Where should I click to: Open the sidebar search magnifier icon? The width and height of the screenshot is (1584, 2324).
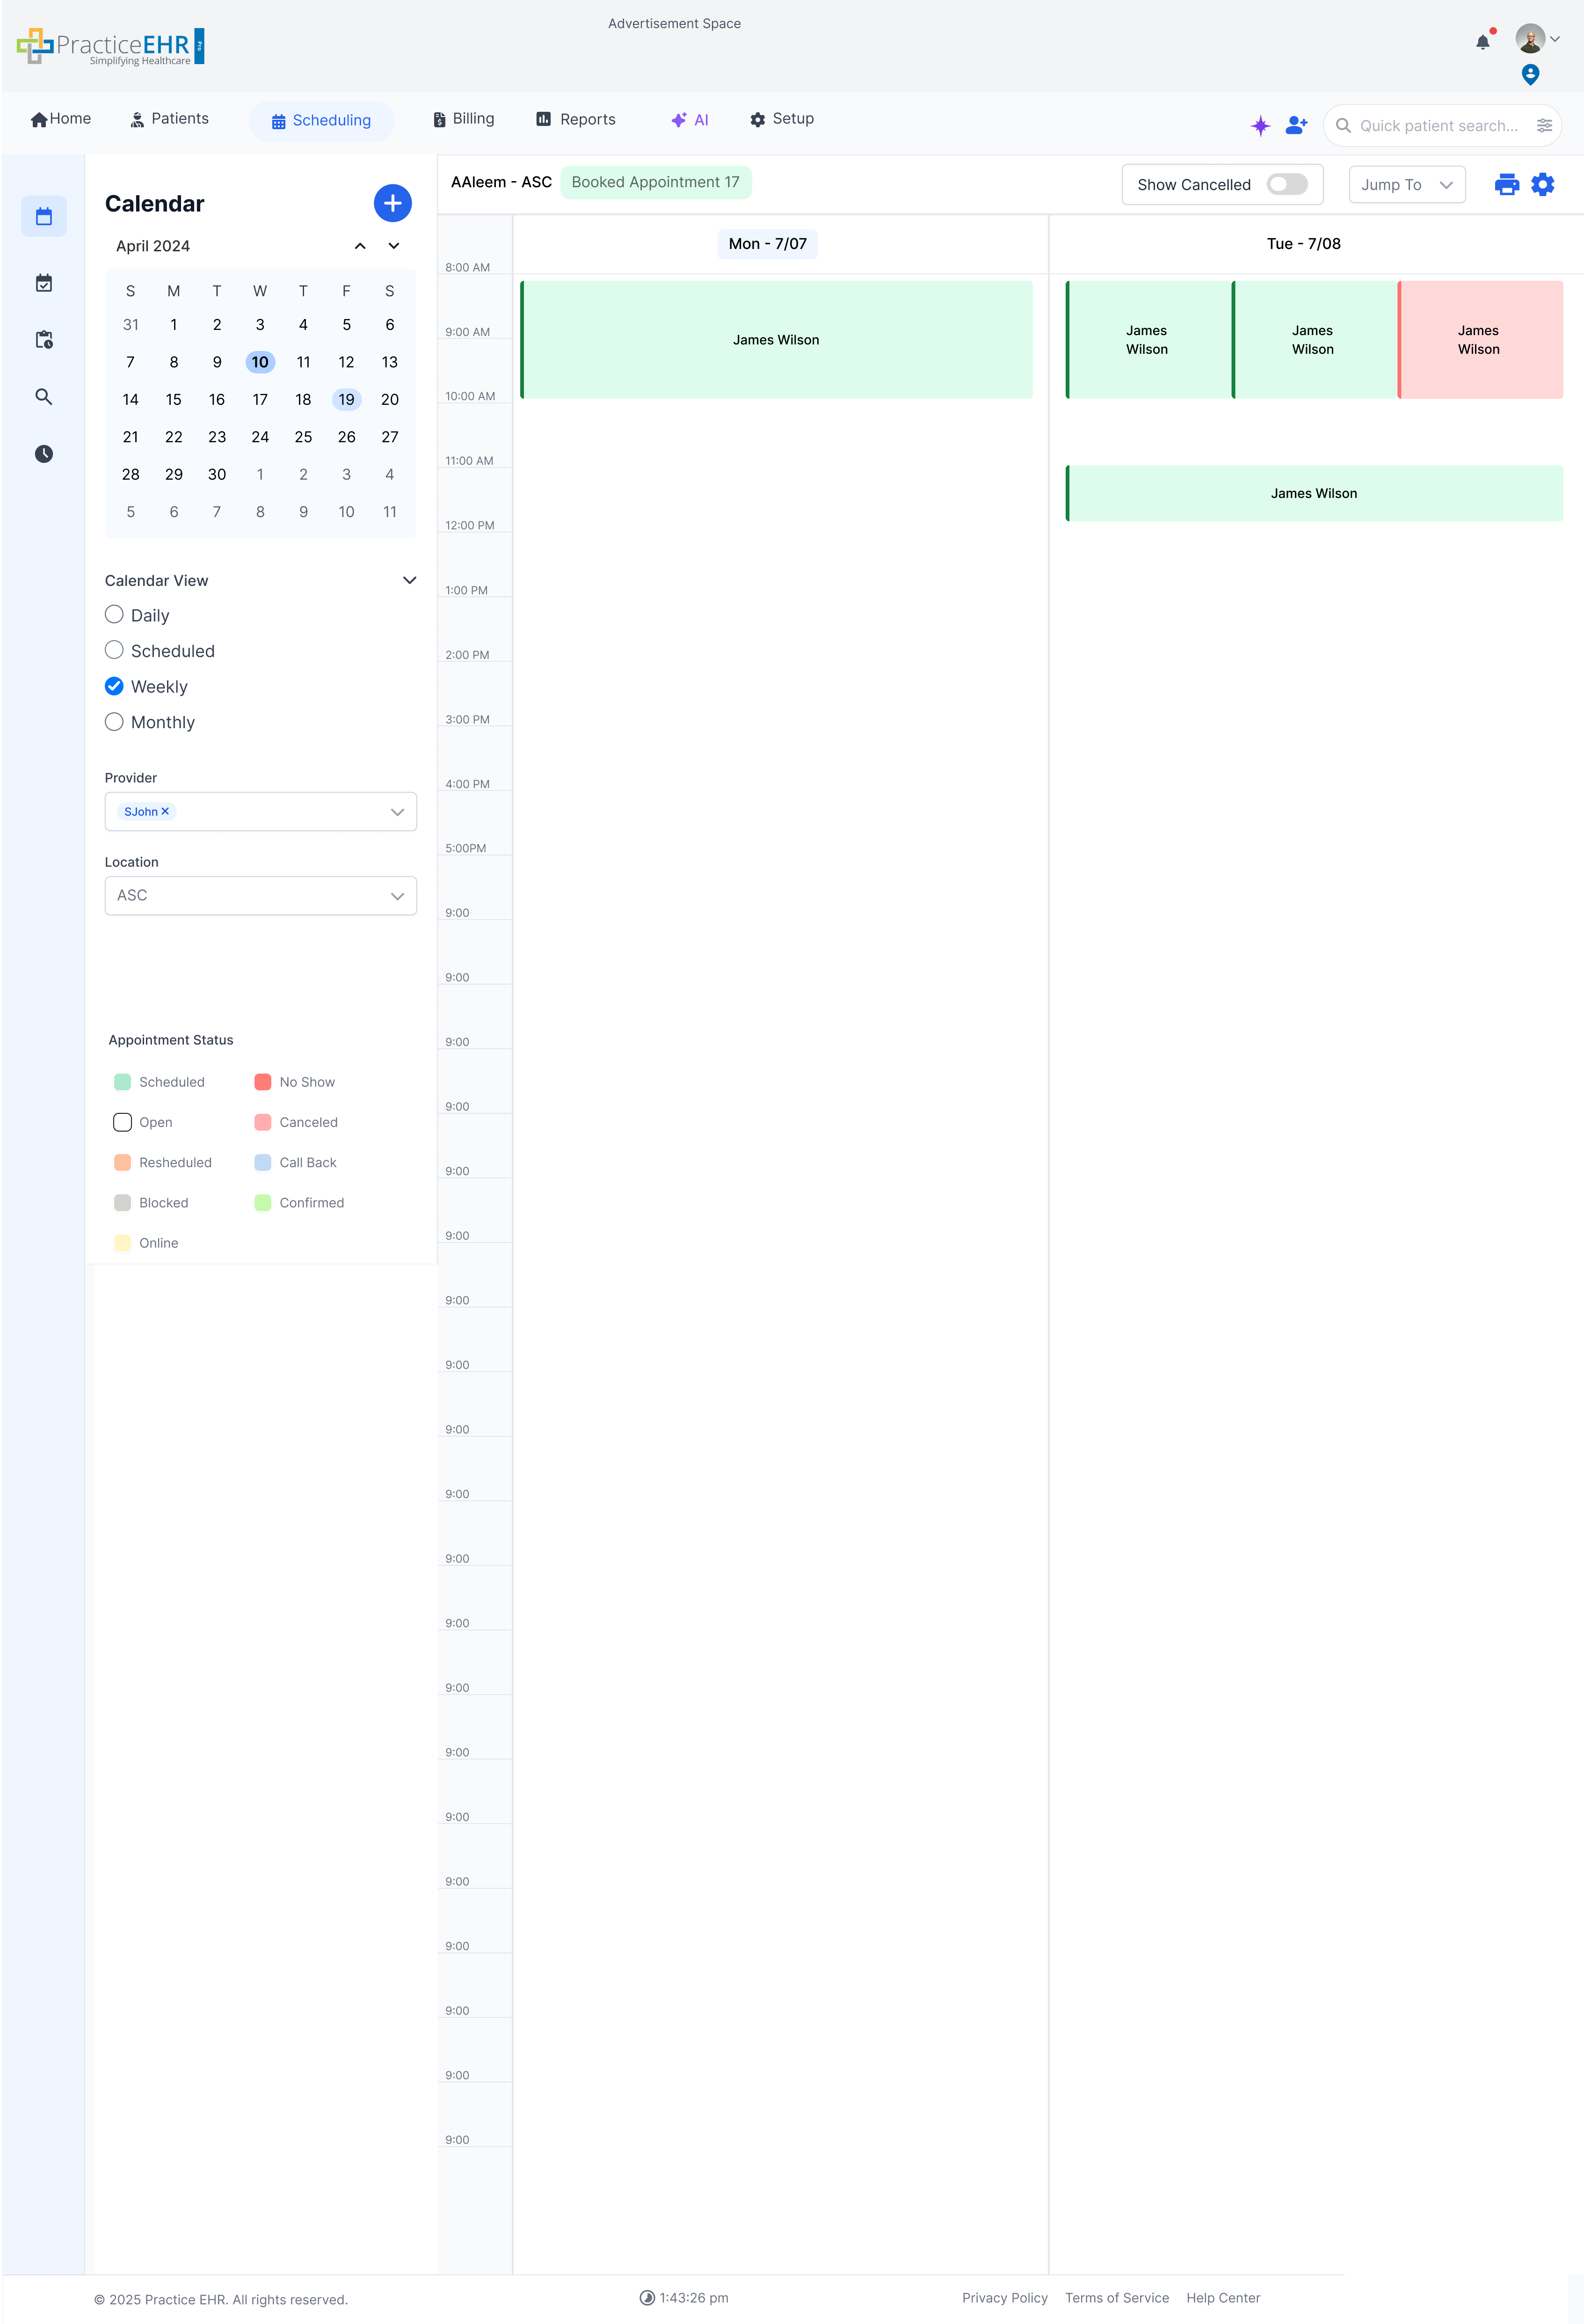pos(44,397)
